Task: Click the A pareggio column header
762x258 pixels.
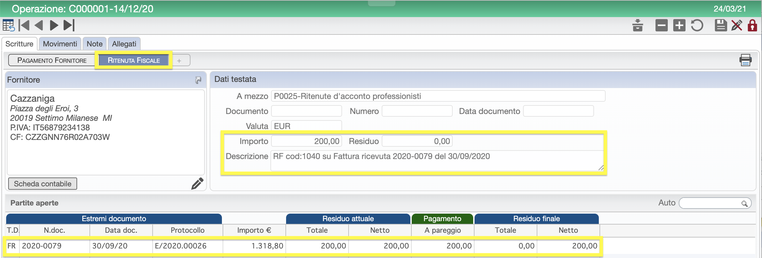Action: 443,230
